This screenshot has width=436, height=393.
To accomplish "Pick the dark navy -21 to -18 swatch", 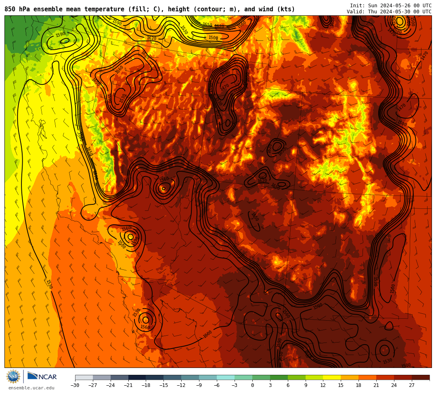I will [137, 377].
